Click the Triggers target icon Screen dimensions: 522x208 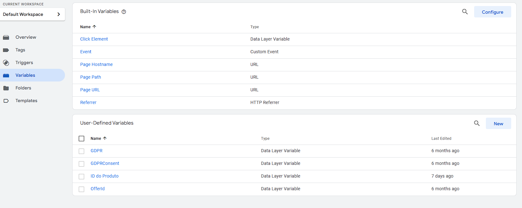[6, 63]
